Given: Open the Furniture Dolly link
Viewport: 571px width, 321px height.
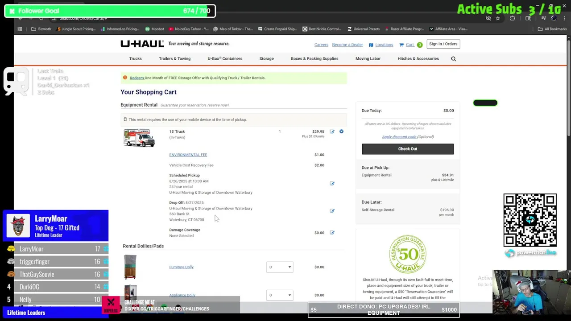Looking at the screenshot, I should pos(181,267).
